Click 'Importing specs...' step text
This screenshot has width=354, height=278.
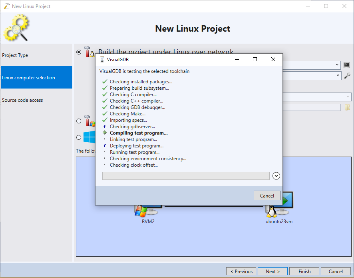128,120
